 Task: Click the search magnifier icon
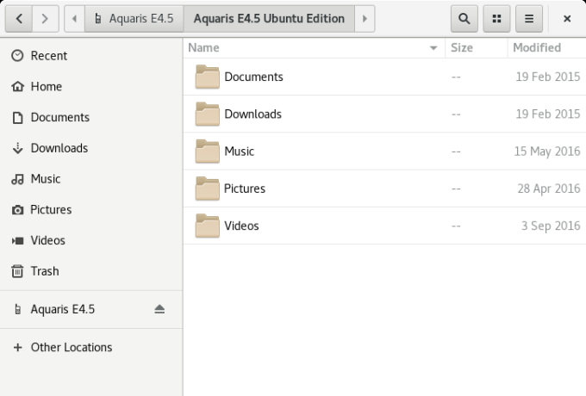tap(464, 18)
